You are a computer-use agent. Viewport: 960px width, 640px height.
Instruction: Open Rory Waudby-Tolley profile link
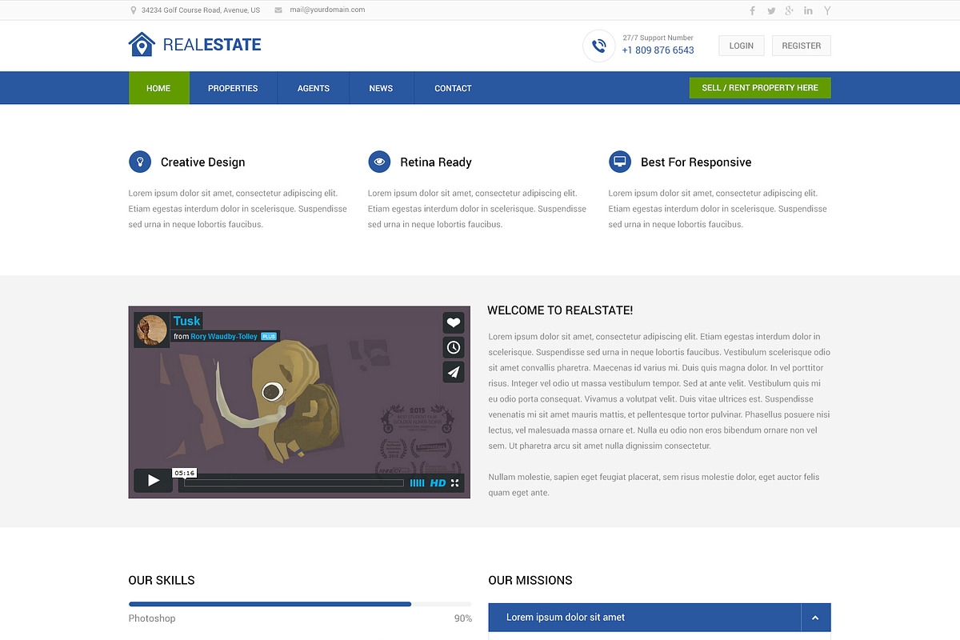224,337
